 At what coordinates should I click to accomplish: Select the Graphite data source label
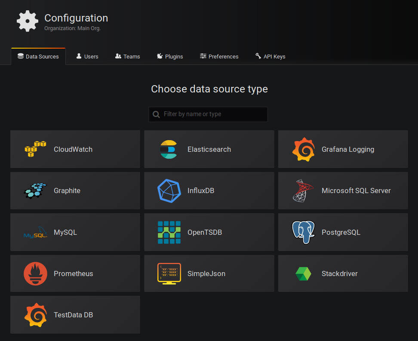(67, 190)
